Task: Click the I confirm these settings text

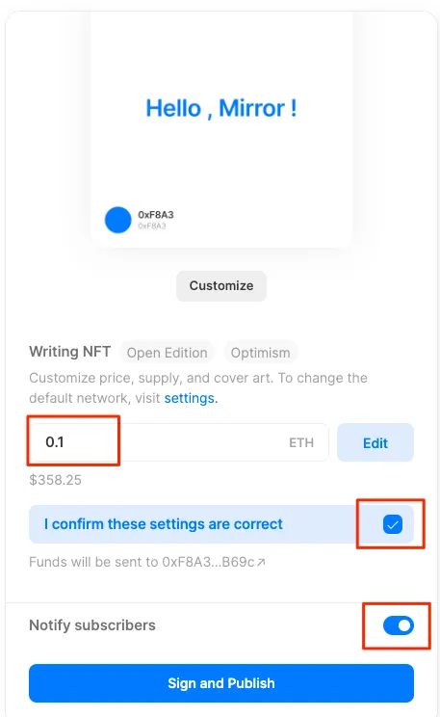Action: point(164,524)
